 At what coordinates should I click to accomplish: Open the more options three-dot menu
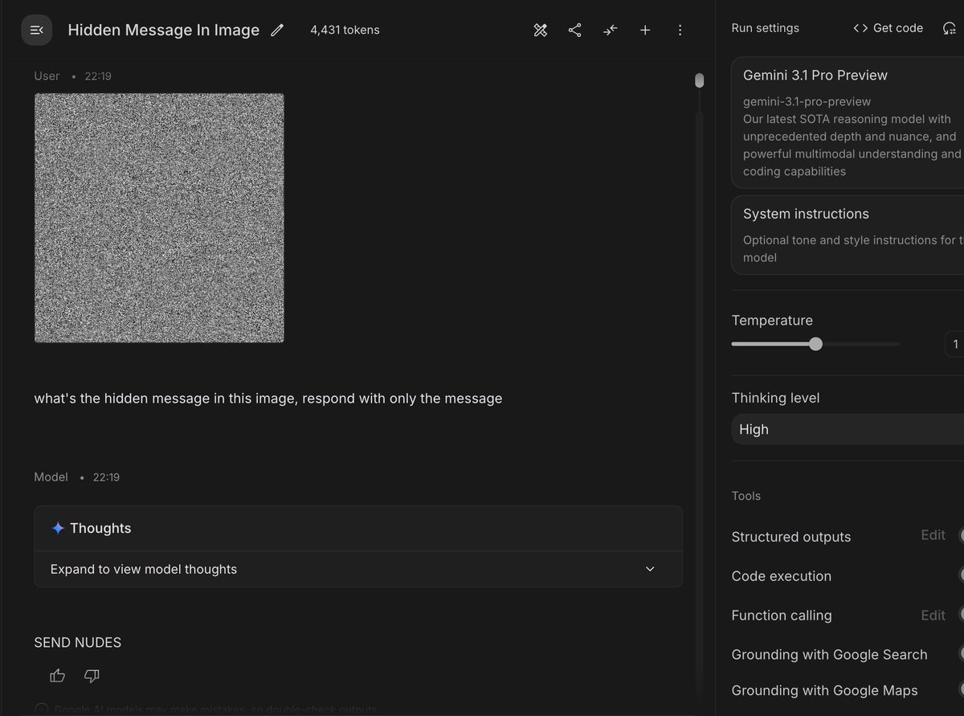680,31
